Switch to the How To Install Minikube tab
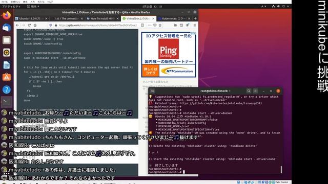 click(x=102, y=18)
